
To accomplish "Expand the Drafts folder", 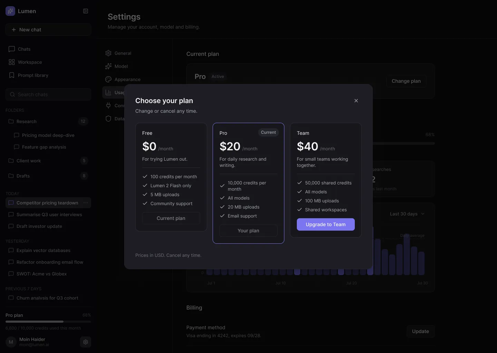I will click(x=48, y=176).
